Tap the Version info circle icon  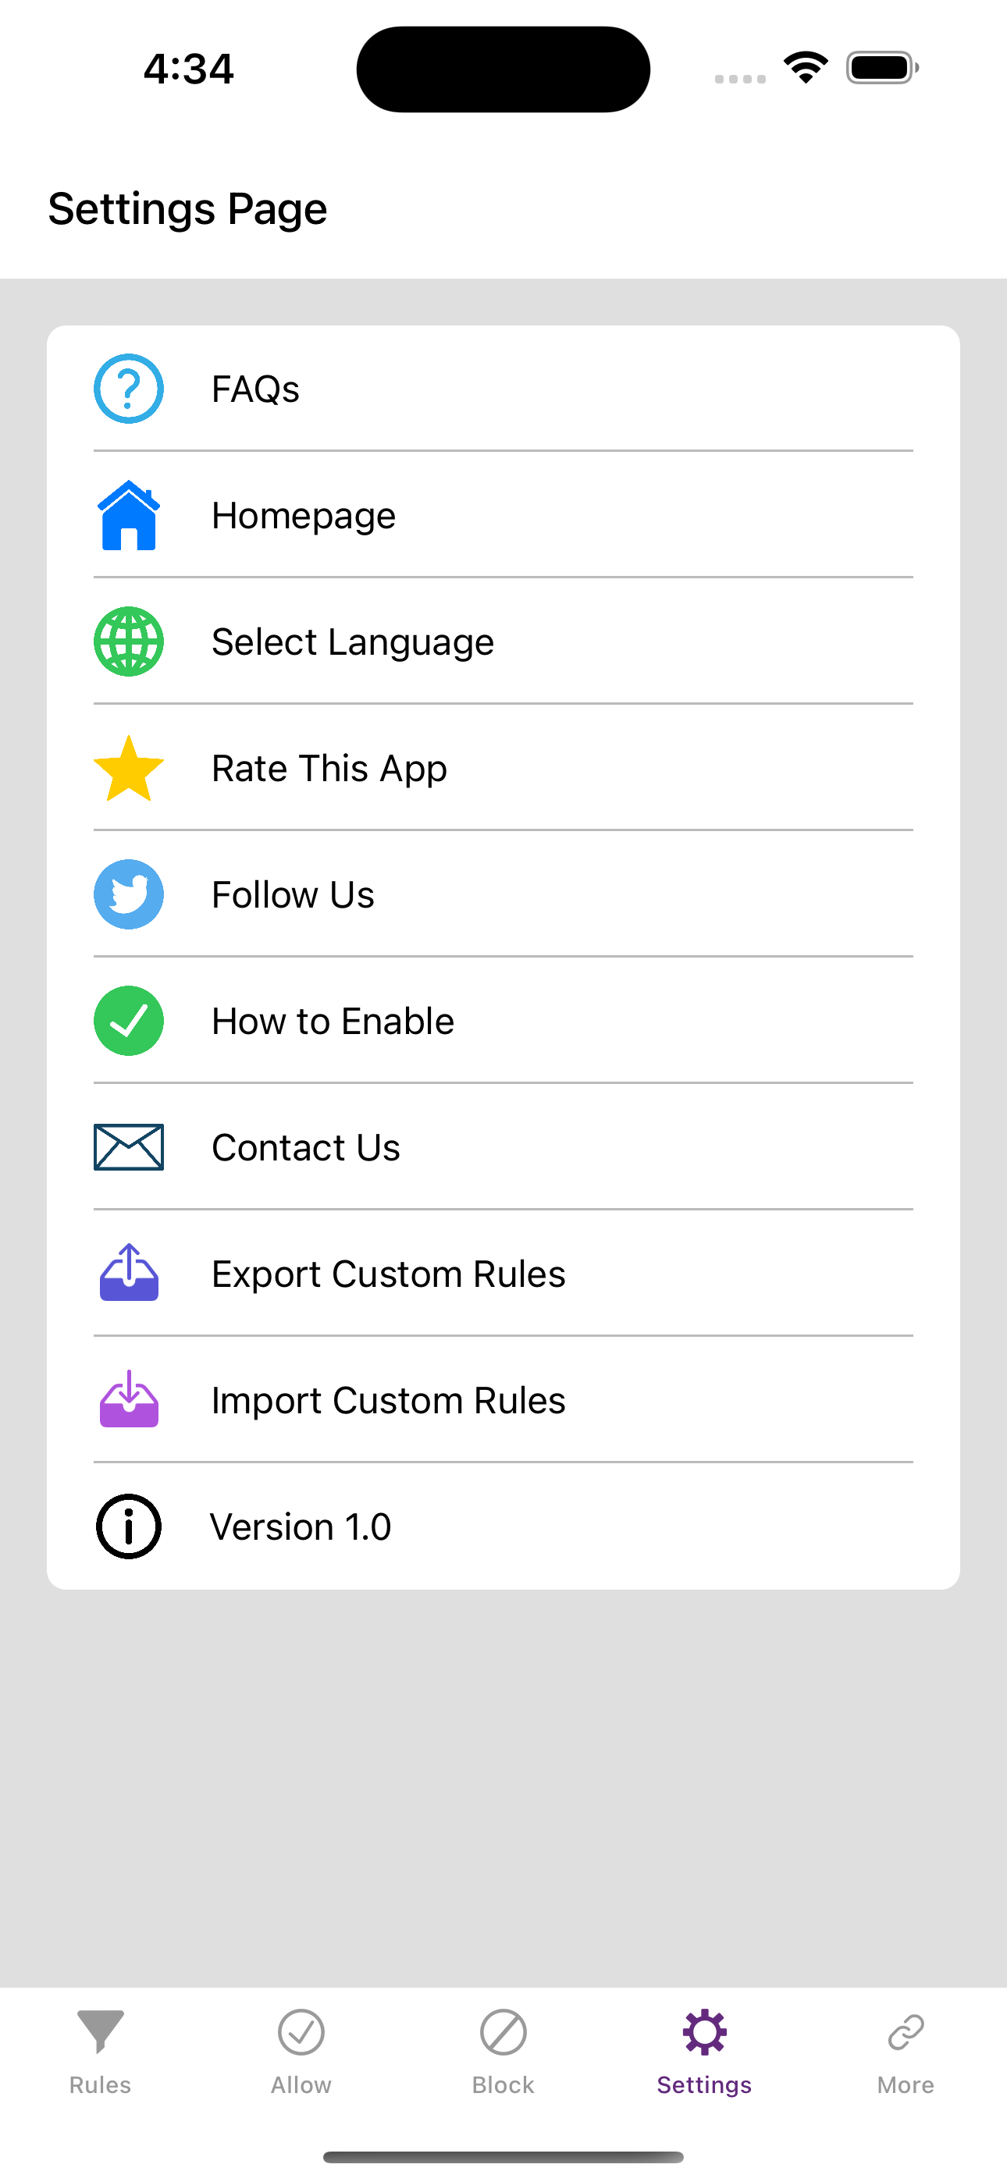point(128,1526)
